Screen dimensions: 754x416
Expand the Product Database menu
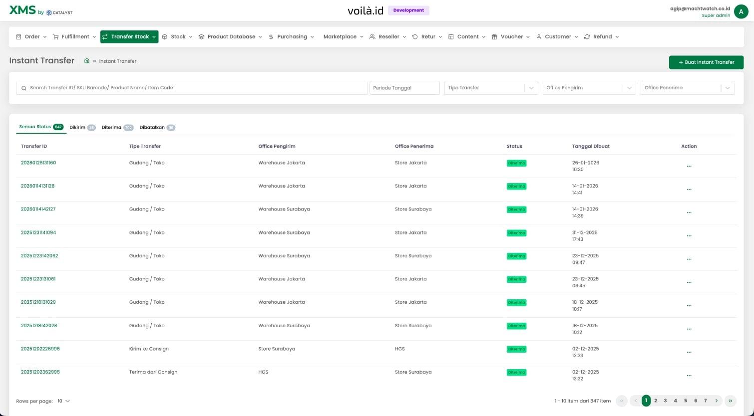[x=230, y=37]
